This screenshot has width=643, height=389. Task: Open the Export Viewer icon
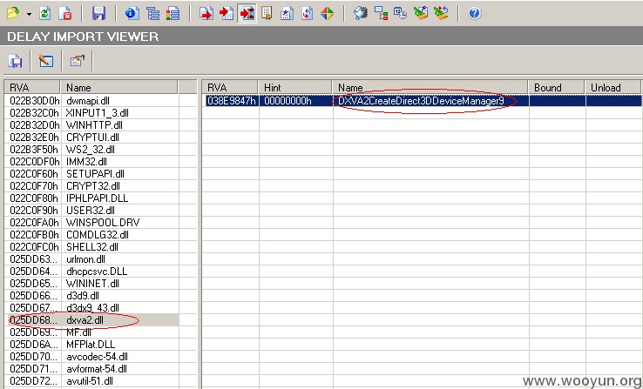point(206,14)
